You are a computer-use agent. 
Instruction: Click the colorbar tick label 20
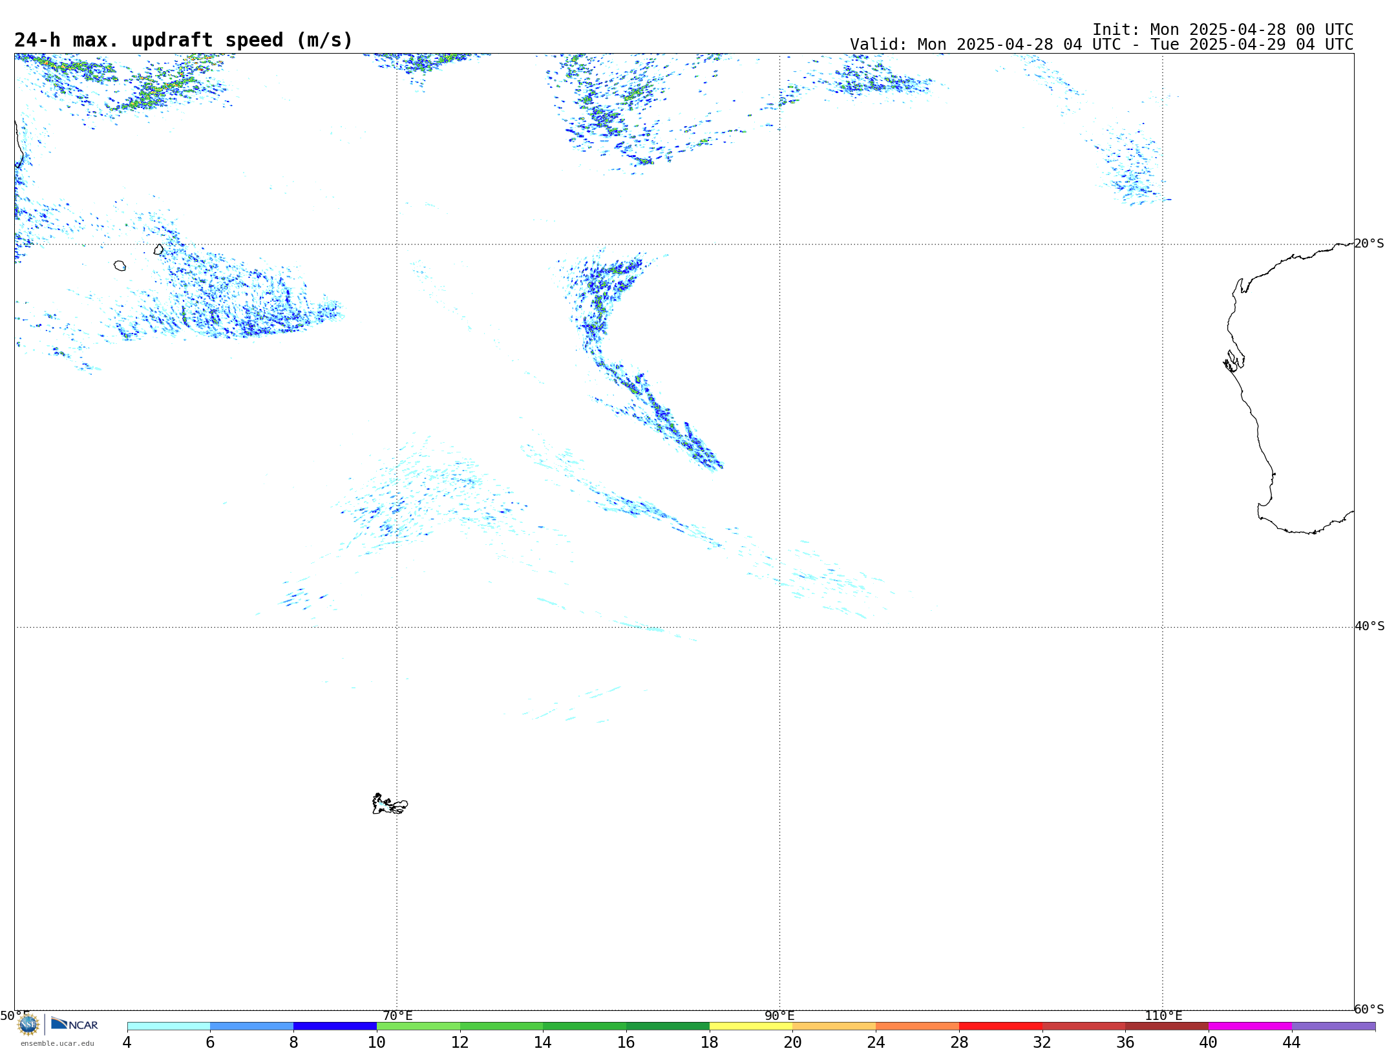pyautogui.click(x=792, y=1043)
